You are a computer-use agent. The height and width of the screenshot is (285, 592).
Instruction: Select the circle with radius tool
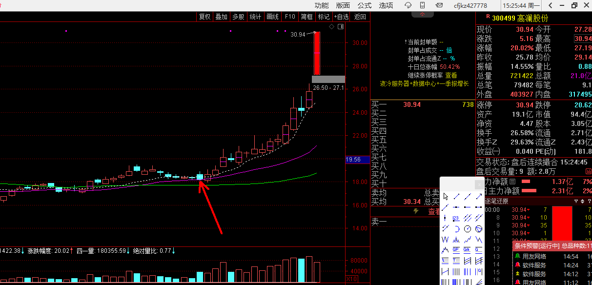(x=467, y=228)
